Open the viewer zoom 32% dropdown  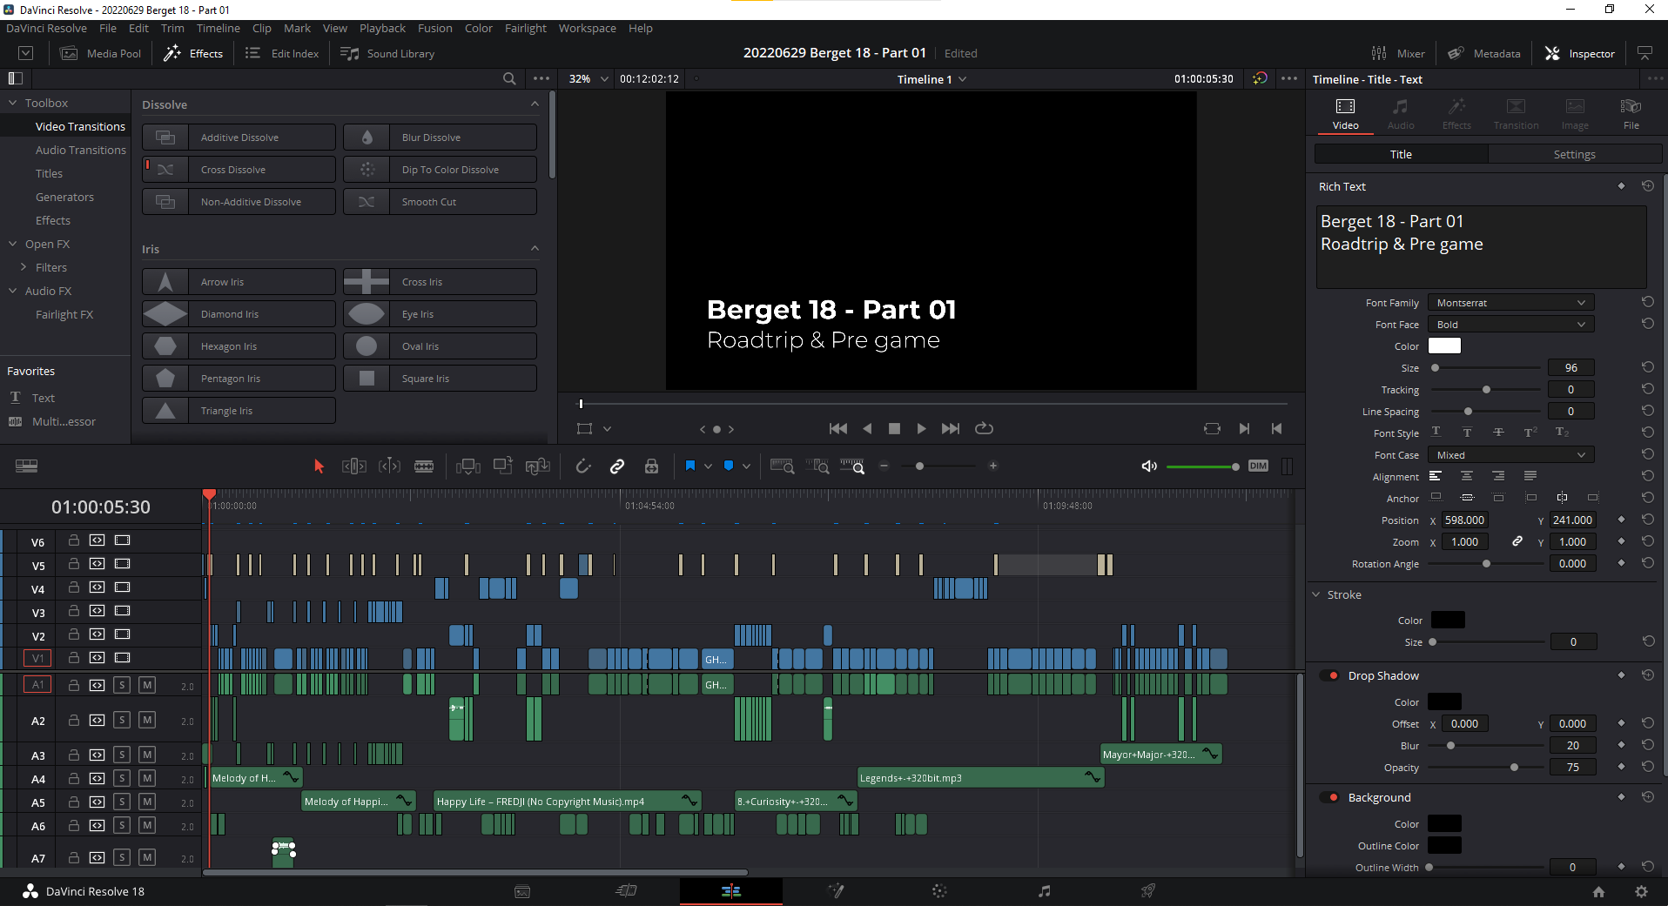tap(589, 78)
